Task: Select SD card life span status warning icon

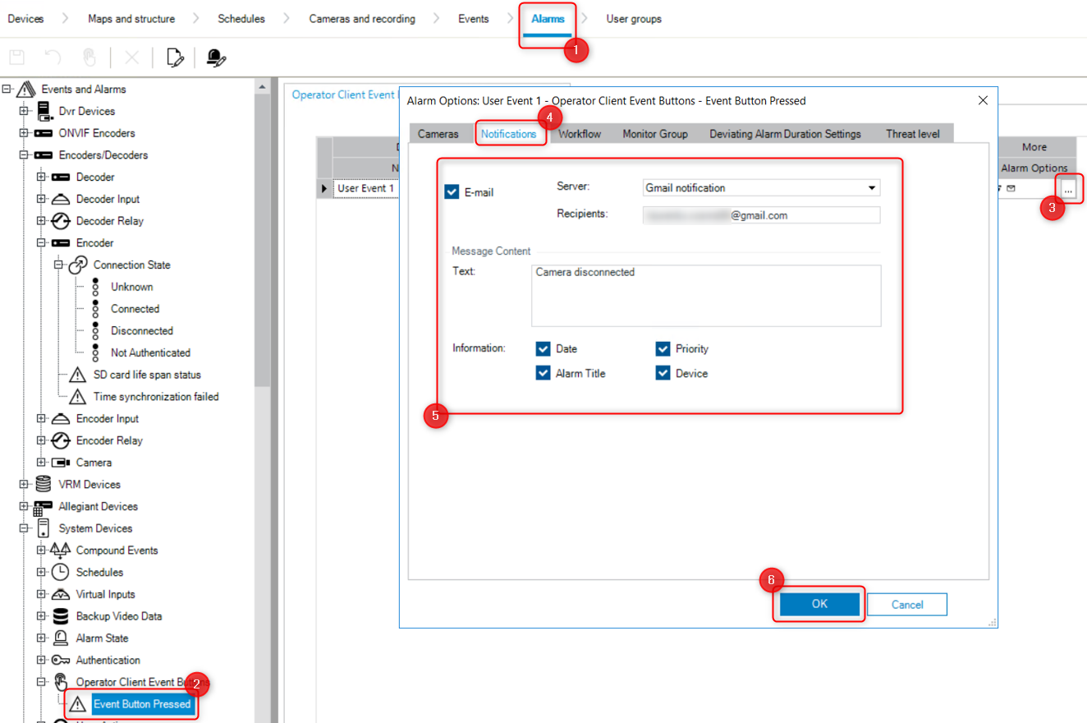Action: click(x=78, y=375)
